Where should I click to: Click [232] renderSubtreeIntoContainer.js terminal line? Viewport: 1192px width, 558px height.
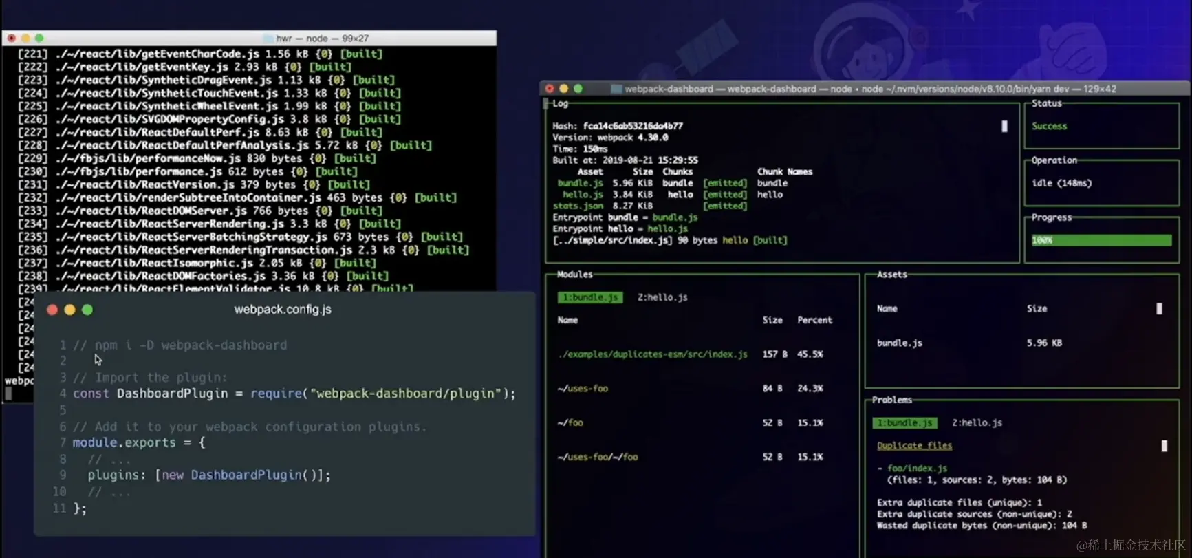[x=237, y=197]
